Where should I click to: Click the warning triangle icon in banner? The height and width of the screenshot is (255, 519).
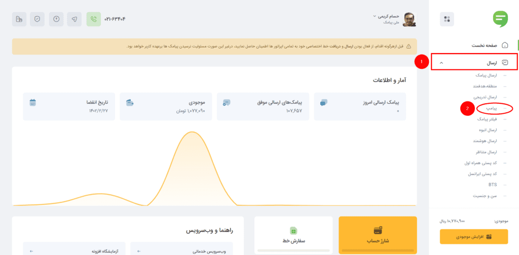409,47
